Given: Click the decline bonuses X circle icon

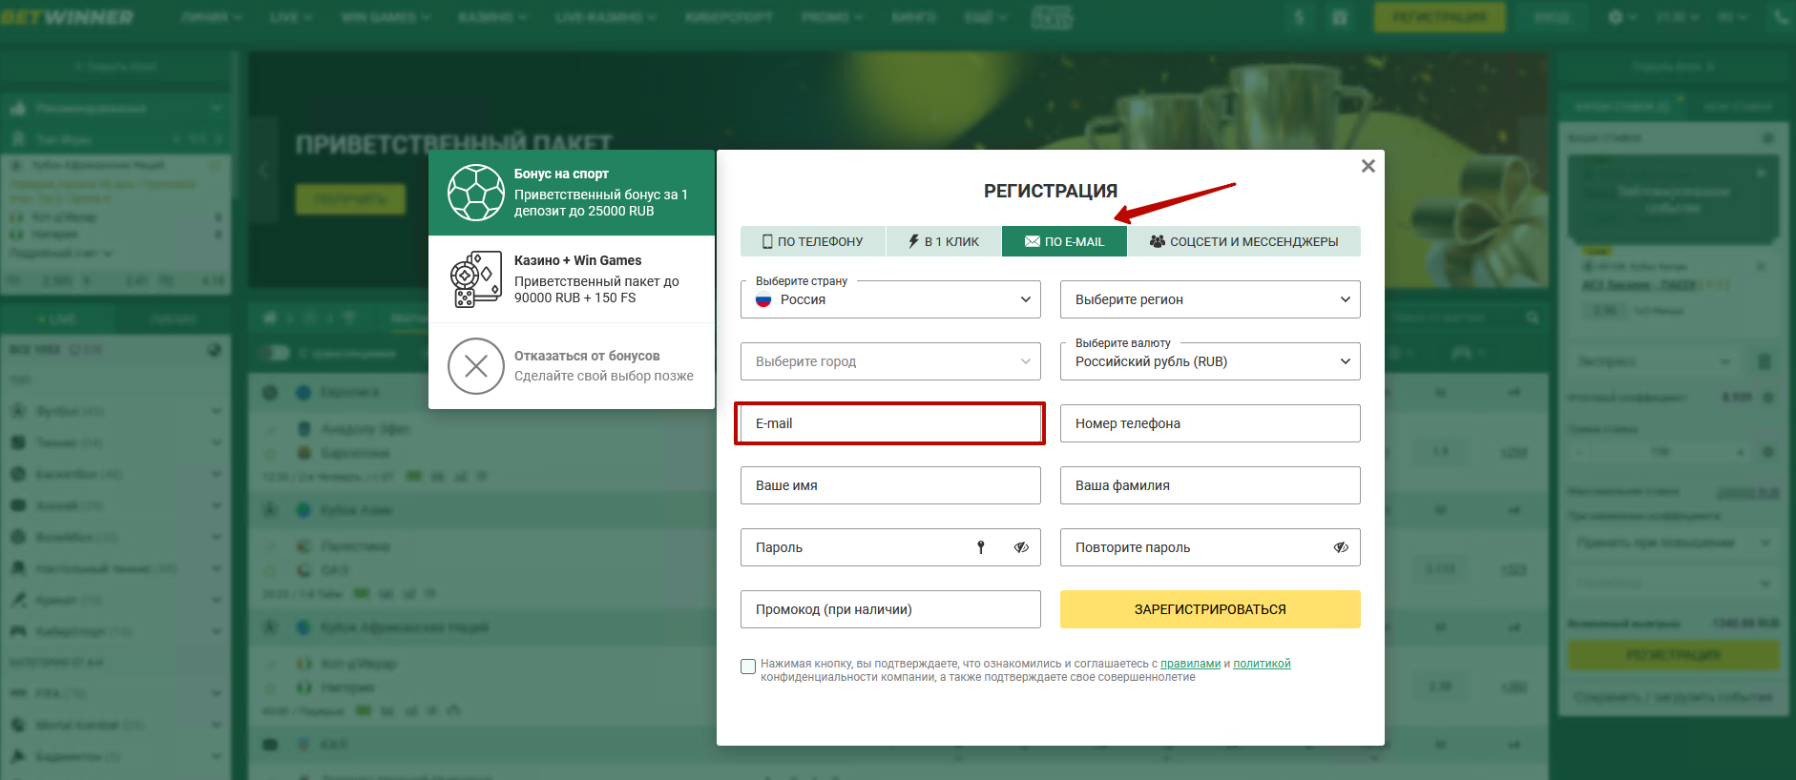Looking at the screenshot, I should pyautogui.click(x=475, y=366).
